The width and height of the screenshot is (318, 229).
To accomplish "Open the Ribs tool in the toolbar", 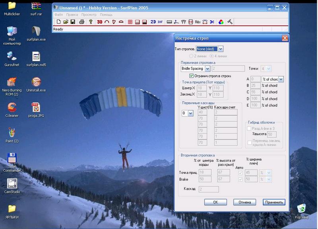I will (x=198, y=22).
